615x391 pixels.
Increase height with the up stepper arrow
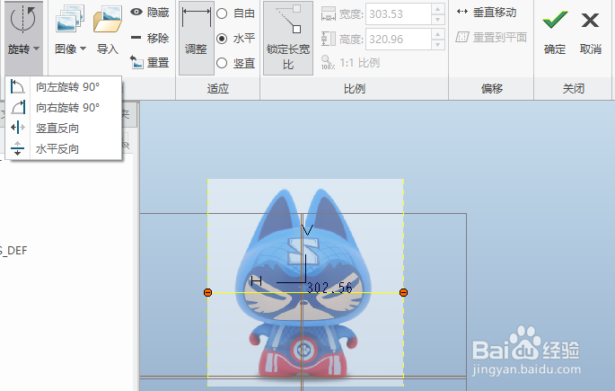coord(438,34)
